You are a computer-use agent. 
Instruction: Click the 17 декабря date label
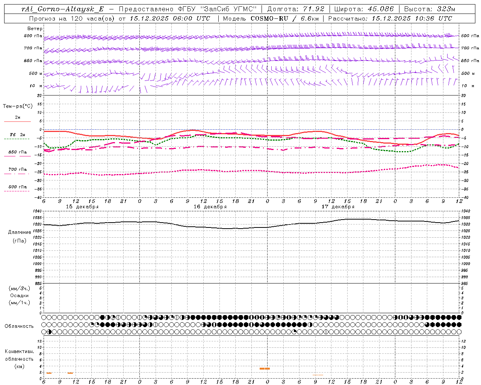tap(338, 207)
